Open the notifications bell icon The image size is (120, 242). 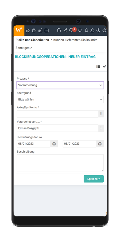86,30
